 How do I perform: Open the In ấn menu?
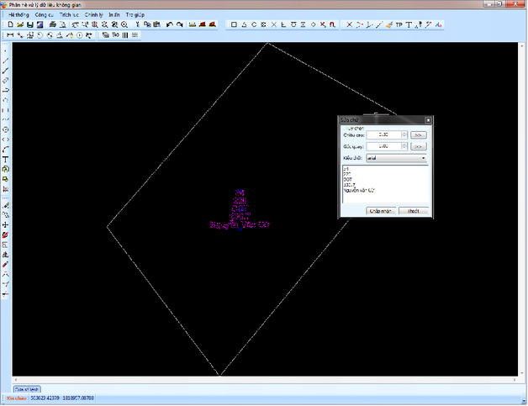point(114,15)
